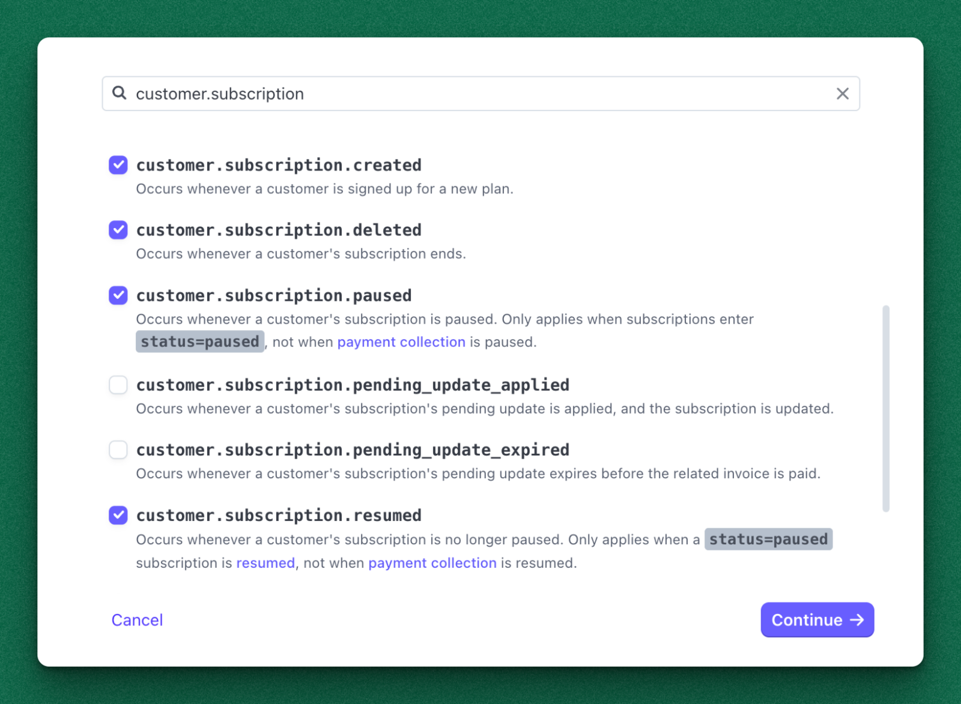Open payment collection link in resumed description
961x704 pixels.
[x=432, y=563]
